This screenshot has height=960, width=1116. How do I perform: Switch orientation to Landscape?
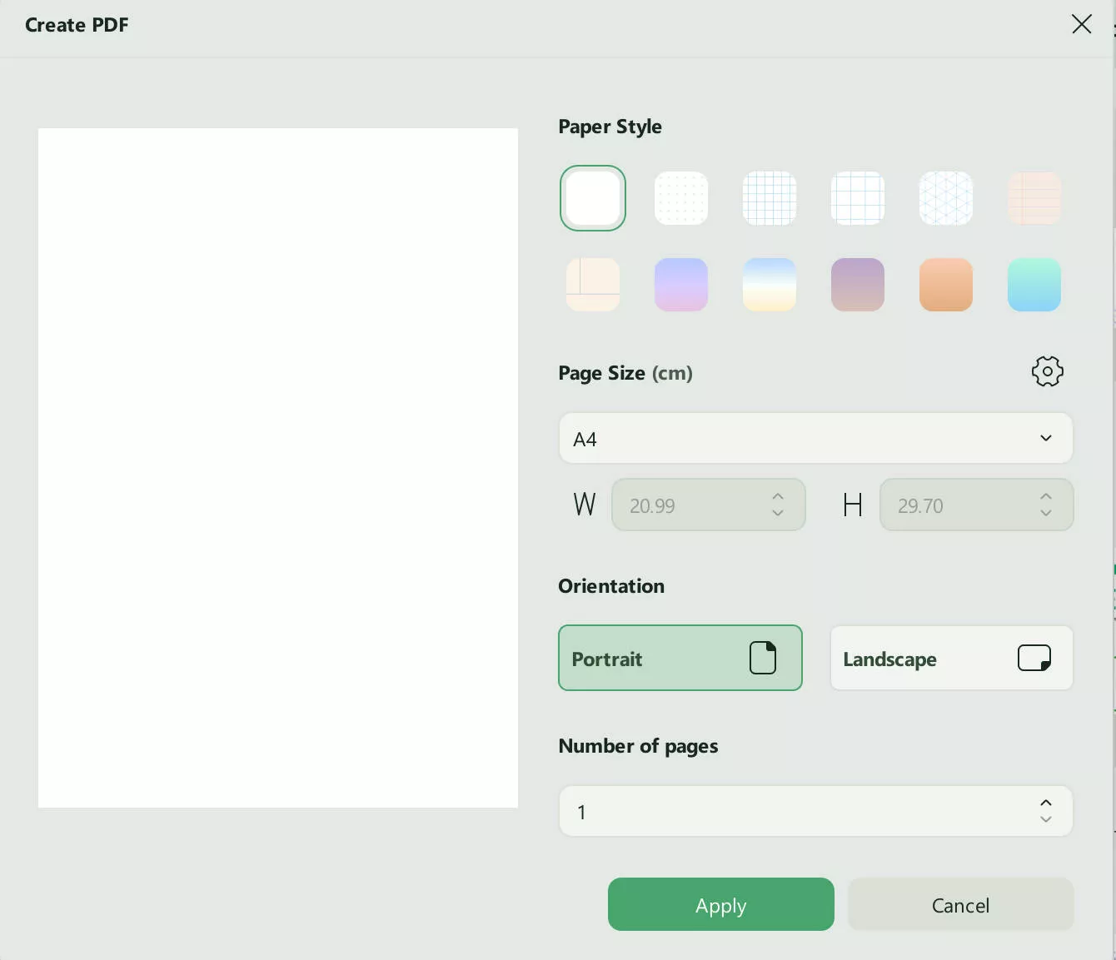click(x=950, y=658)
